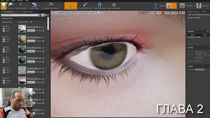Reset Element 4 material to default
The image size is (210, 118).
(46, 69)
